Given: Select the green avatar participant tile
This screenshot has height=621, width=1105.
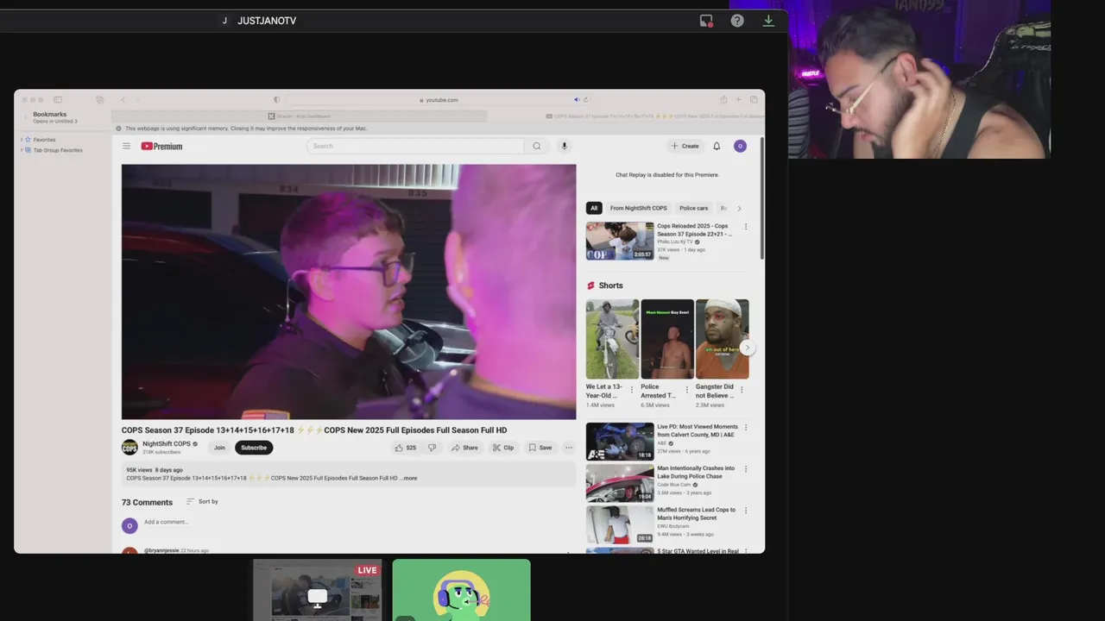Looking at the screenshot, I should click(x=462, y=590).
